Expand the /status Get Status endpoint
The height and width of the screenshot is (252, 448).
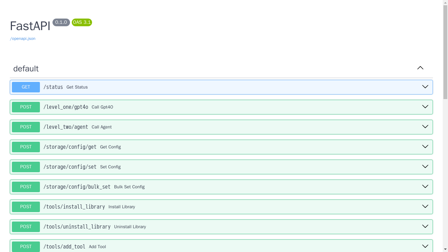point(425,86)
